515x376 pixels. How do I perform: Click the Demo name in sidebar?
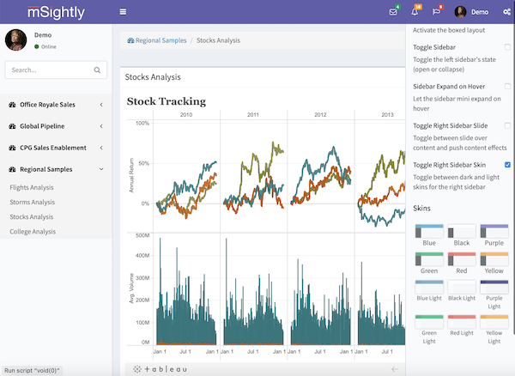[43, 35]
